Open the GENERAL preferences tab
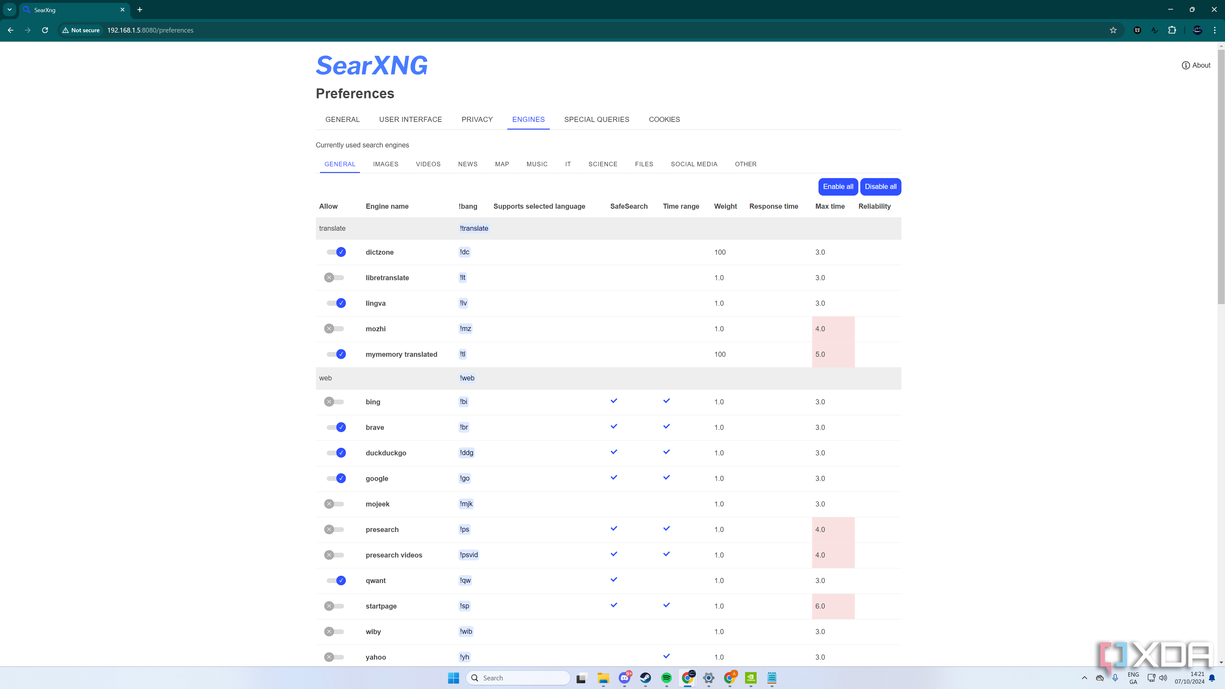Image resolution: width=1225 pixels, height=689 pixels. (x=342, y=119)
